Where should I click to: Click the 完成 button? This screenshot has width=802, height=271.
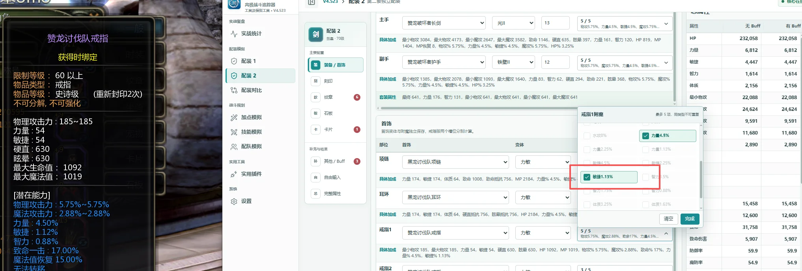click(690, 219)
